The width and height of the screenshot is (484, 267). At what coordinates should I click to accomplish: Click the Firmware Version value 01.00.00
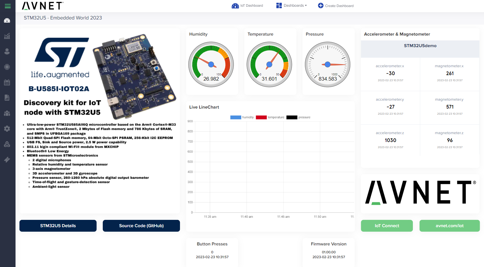[329, 252]
